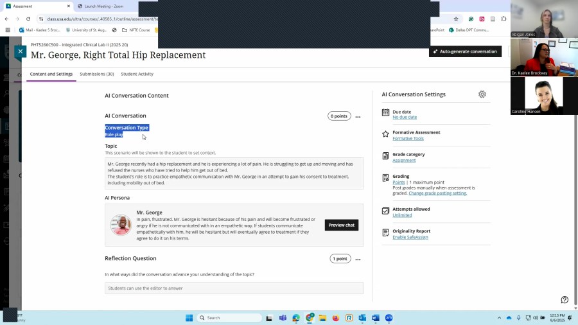Open Reflection Question more options menu
Screen dimensions: 578x325
358,259
